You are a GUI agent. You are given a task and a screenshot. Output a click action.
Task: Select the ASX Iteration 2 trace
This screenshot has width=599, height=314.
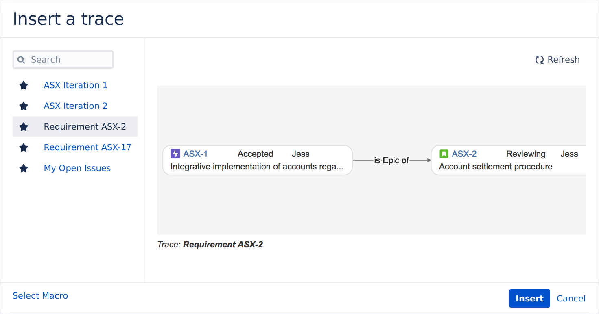tap(76, 106)
